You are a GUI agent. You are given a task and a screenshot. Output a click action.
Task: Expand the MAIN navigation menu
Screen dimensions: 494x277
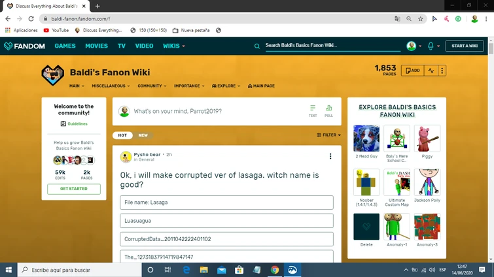pyautogui.click(x=77, y=86)
